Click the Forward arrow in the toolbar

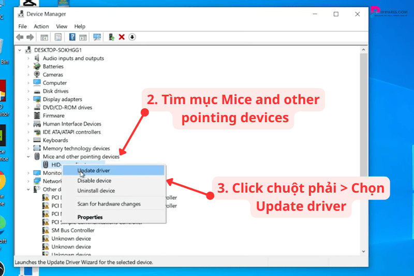pyautogui.click(x=30, y=37)
